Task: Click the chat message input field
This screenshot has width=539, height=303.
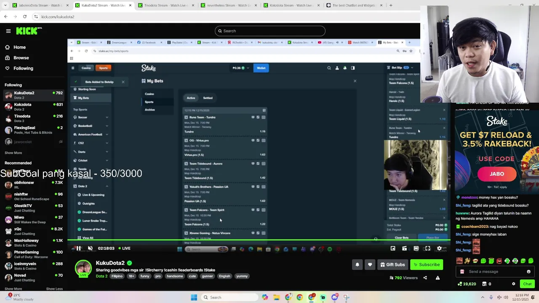Action: [x=495, y=271]
